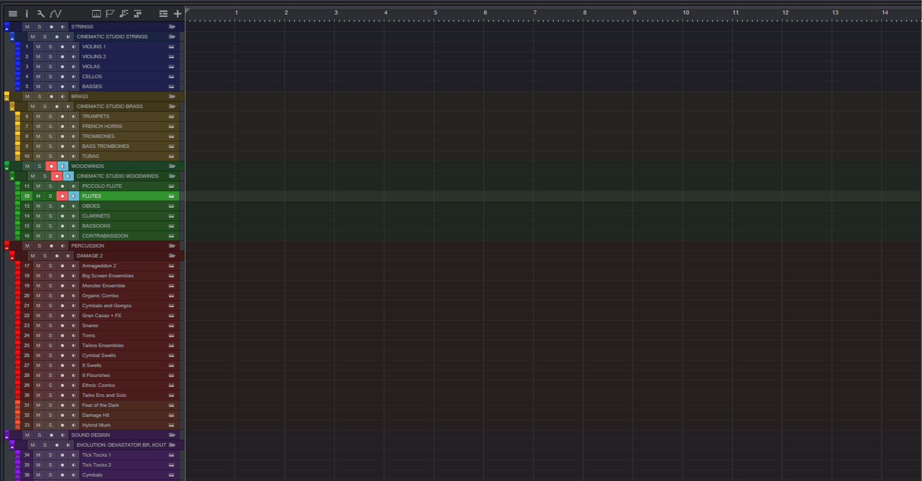The width and height of the screenshot is (922, 481).
Task: Collapse the STRINGS folder
Action: pyautogui.click(x=6, y=29)
